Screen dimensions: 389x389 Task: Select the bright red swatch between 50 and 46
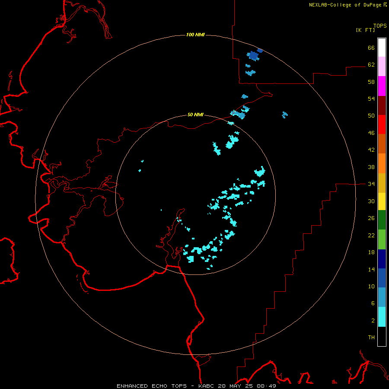(x=382, y=124)
